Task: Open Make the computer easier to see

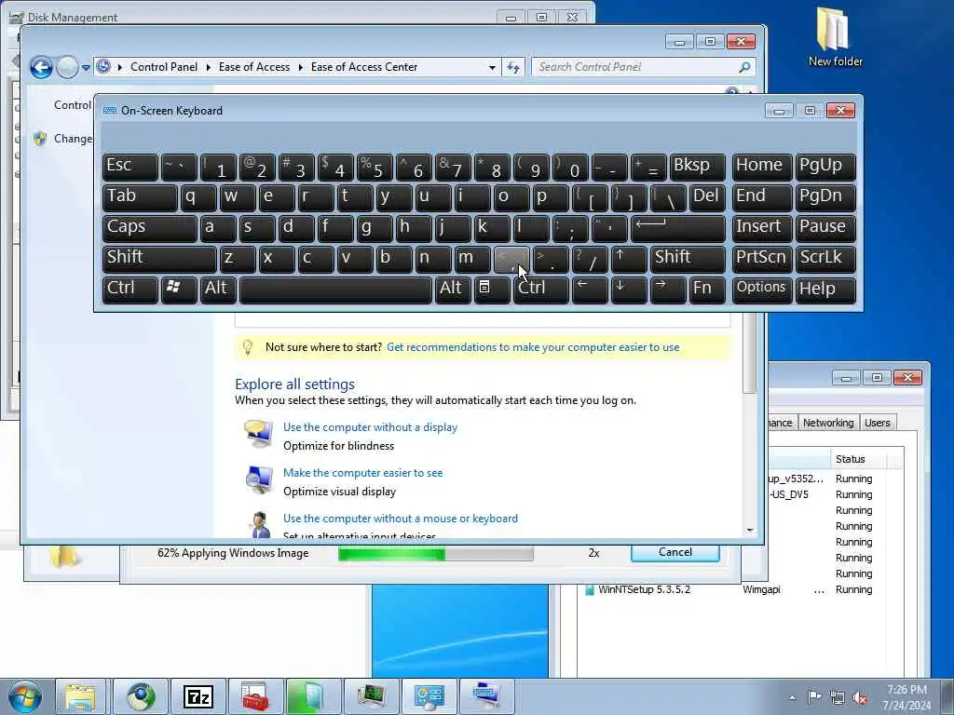Action: tap(362, 473)
